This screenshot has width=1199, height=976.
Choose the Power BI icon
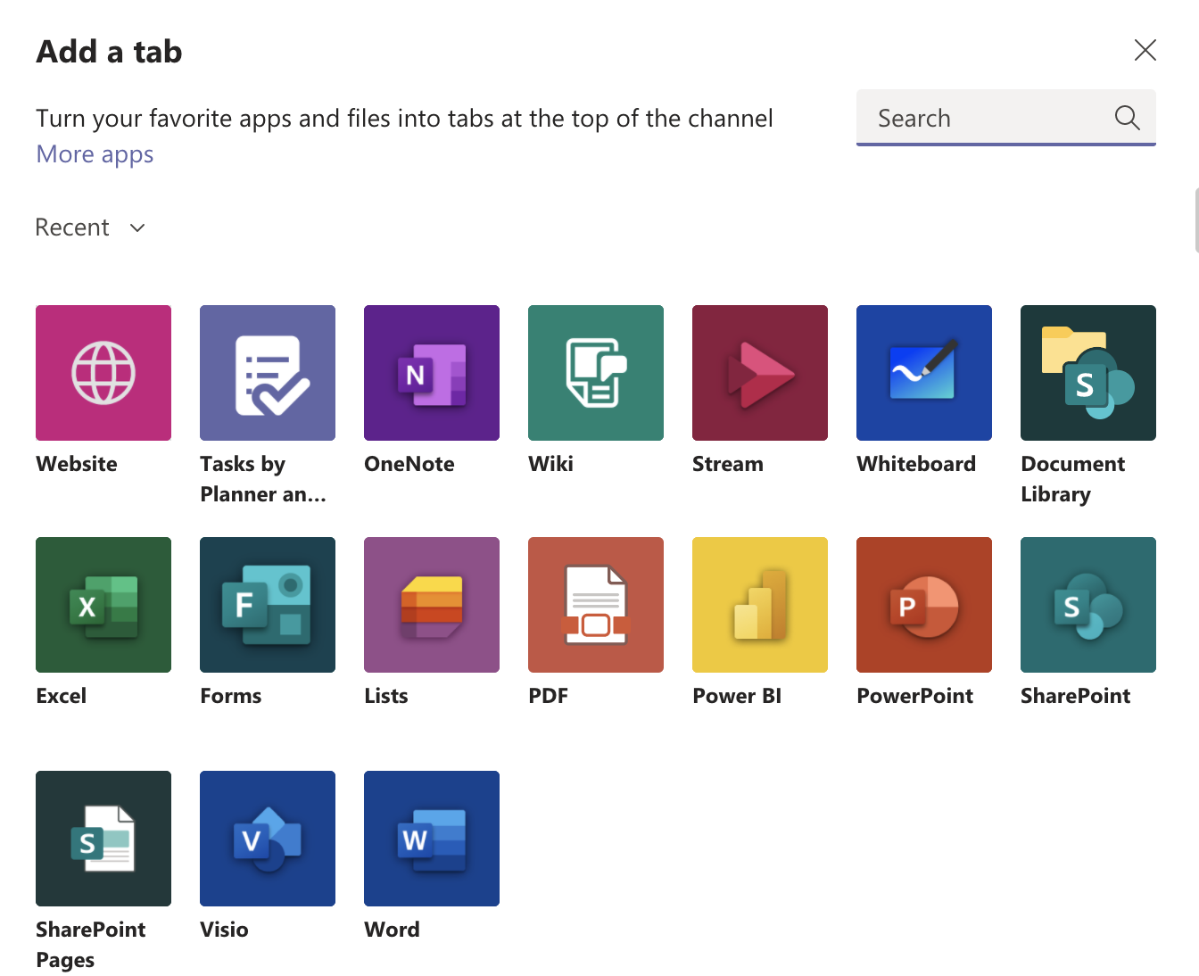point(760,605)
